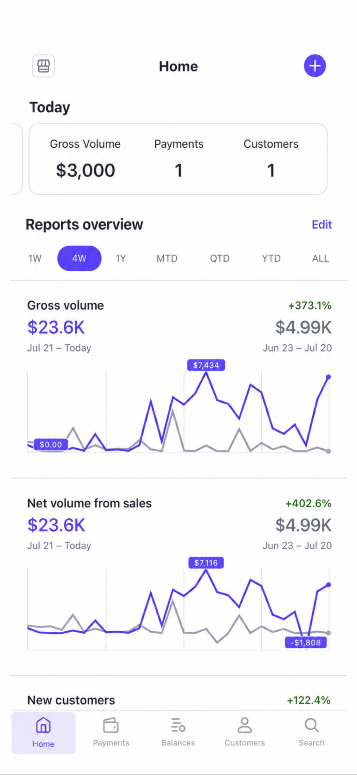Open the Customers person icon
Viewport: 357px width, 775px height.
point(244,725)
